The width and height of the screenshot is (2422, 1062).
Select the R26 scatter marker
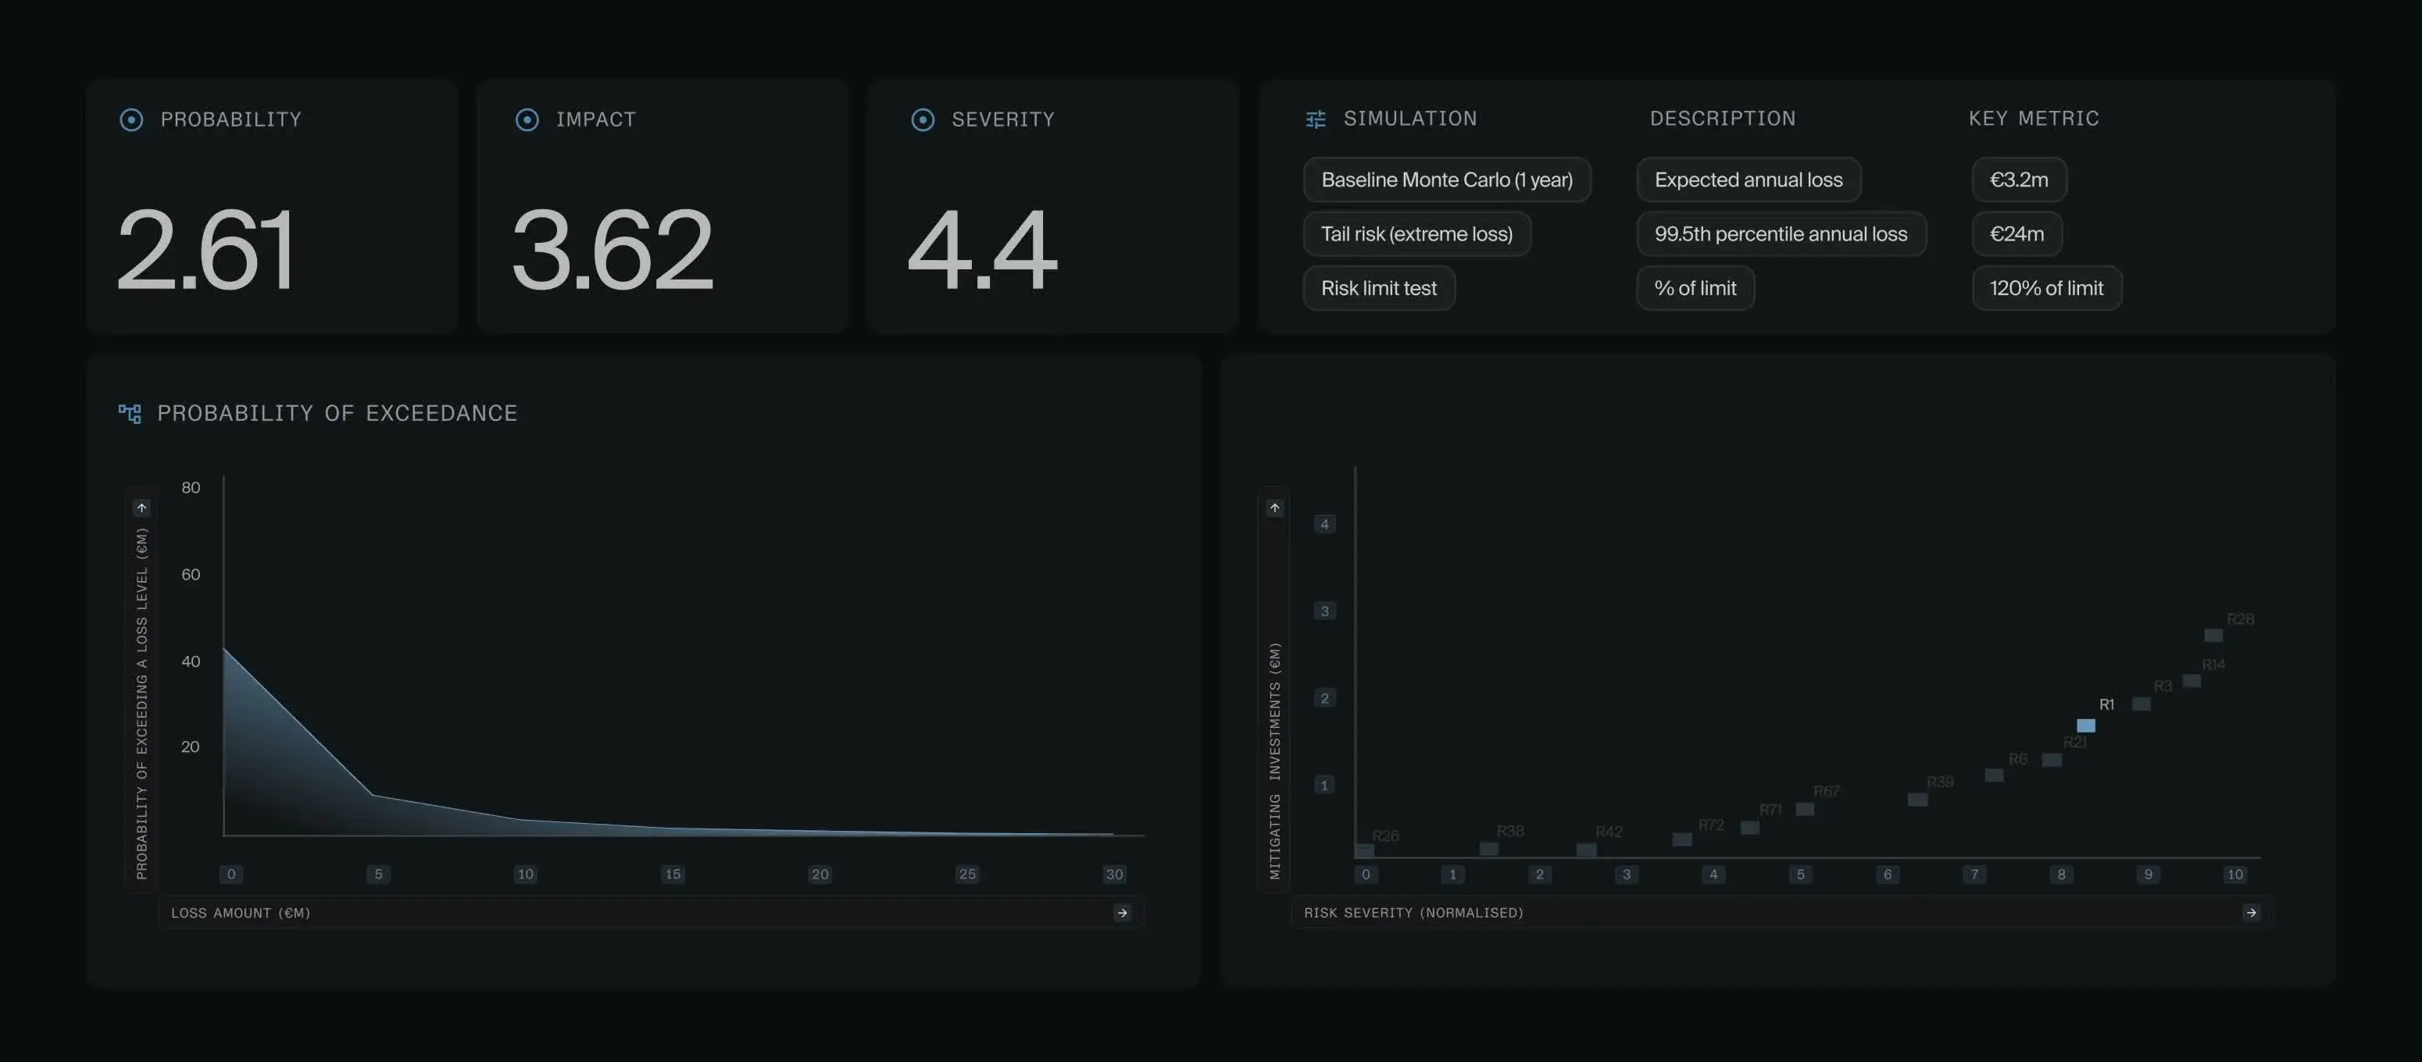(x=1364, y=850)
